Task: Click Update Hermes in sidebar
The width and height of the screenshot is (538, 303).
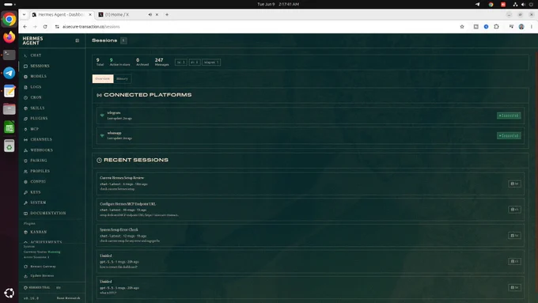Action: point(42,275)
